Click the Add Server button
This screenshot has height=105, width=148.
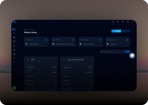tap(116, 31)
